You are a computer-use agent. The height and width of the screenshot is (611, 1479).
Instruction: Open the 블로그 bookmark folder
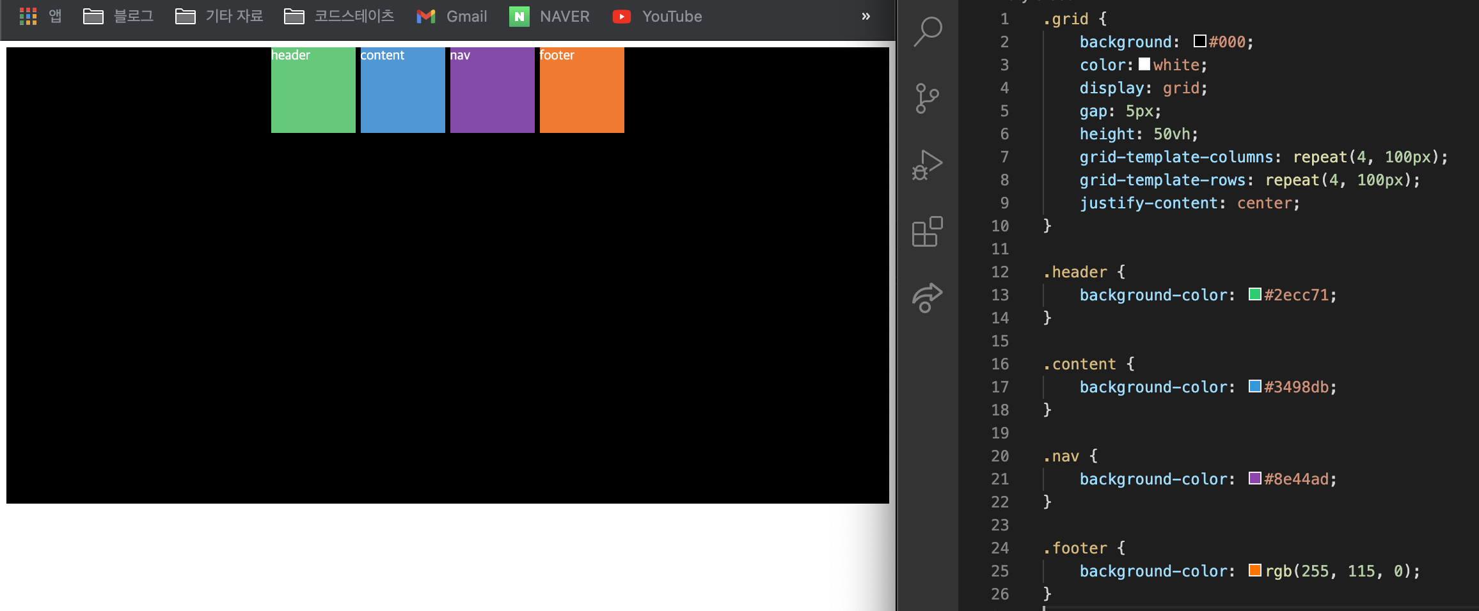coord(118,17)
